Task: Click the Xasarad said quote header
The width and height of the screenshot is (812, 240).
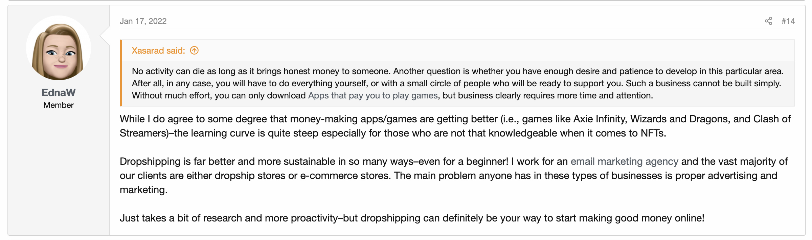Action: (158, 51)
